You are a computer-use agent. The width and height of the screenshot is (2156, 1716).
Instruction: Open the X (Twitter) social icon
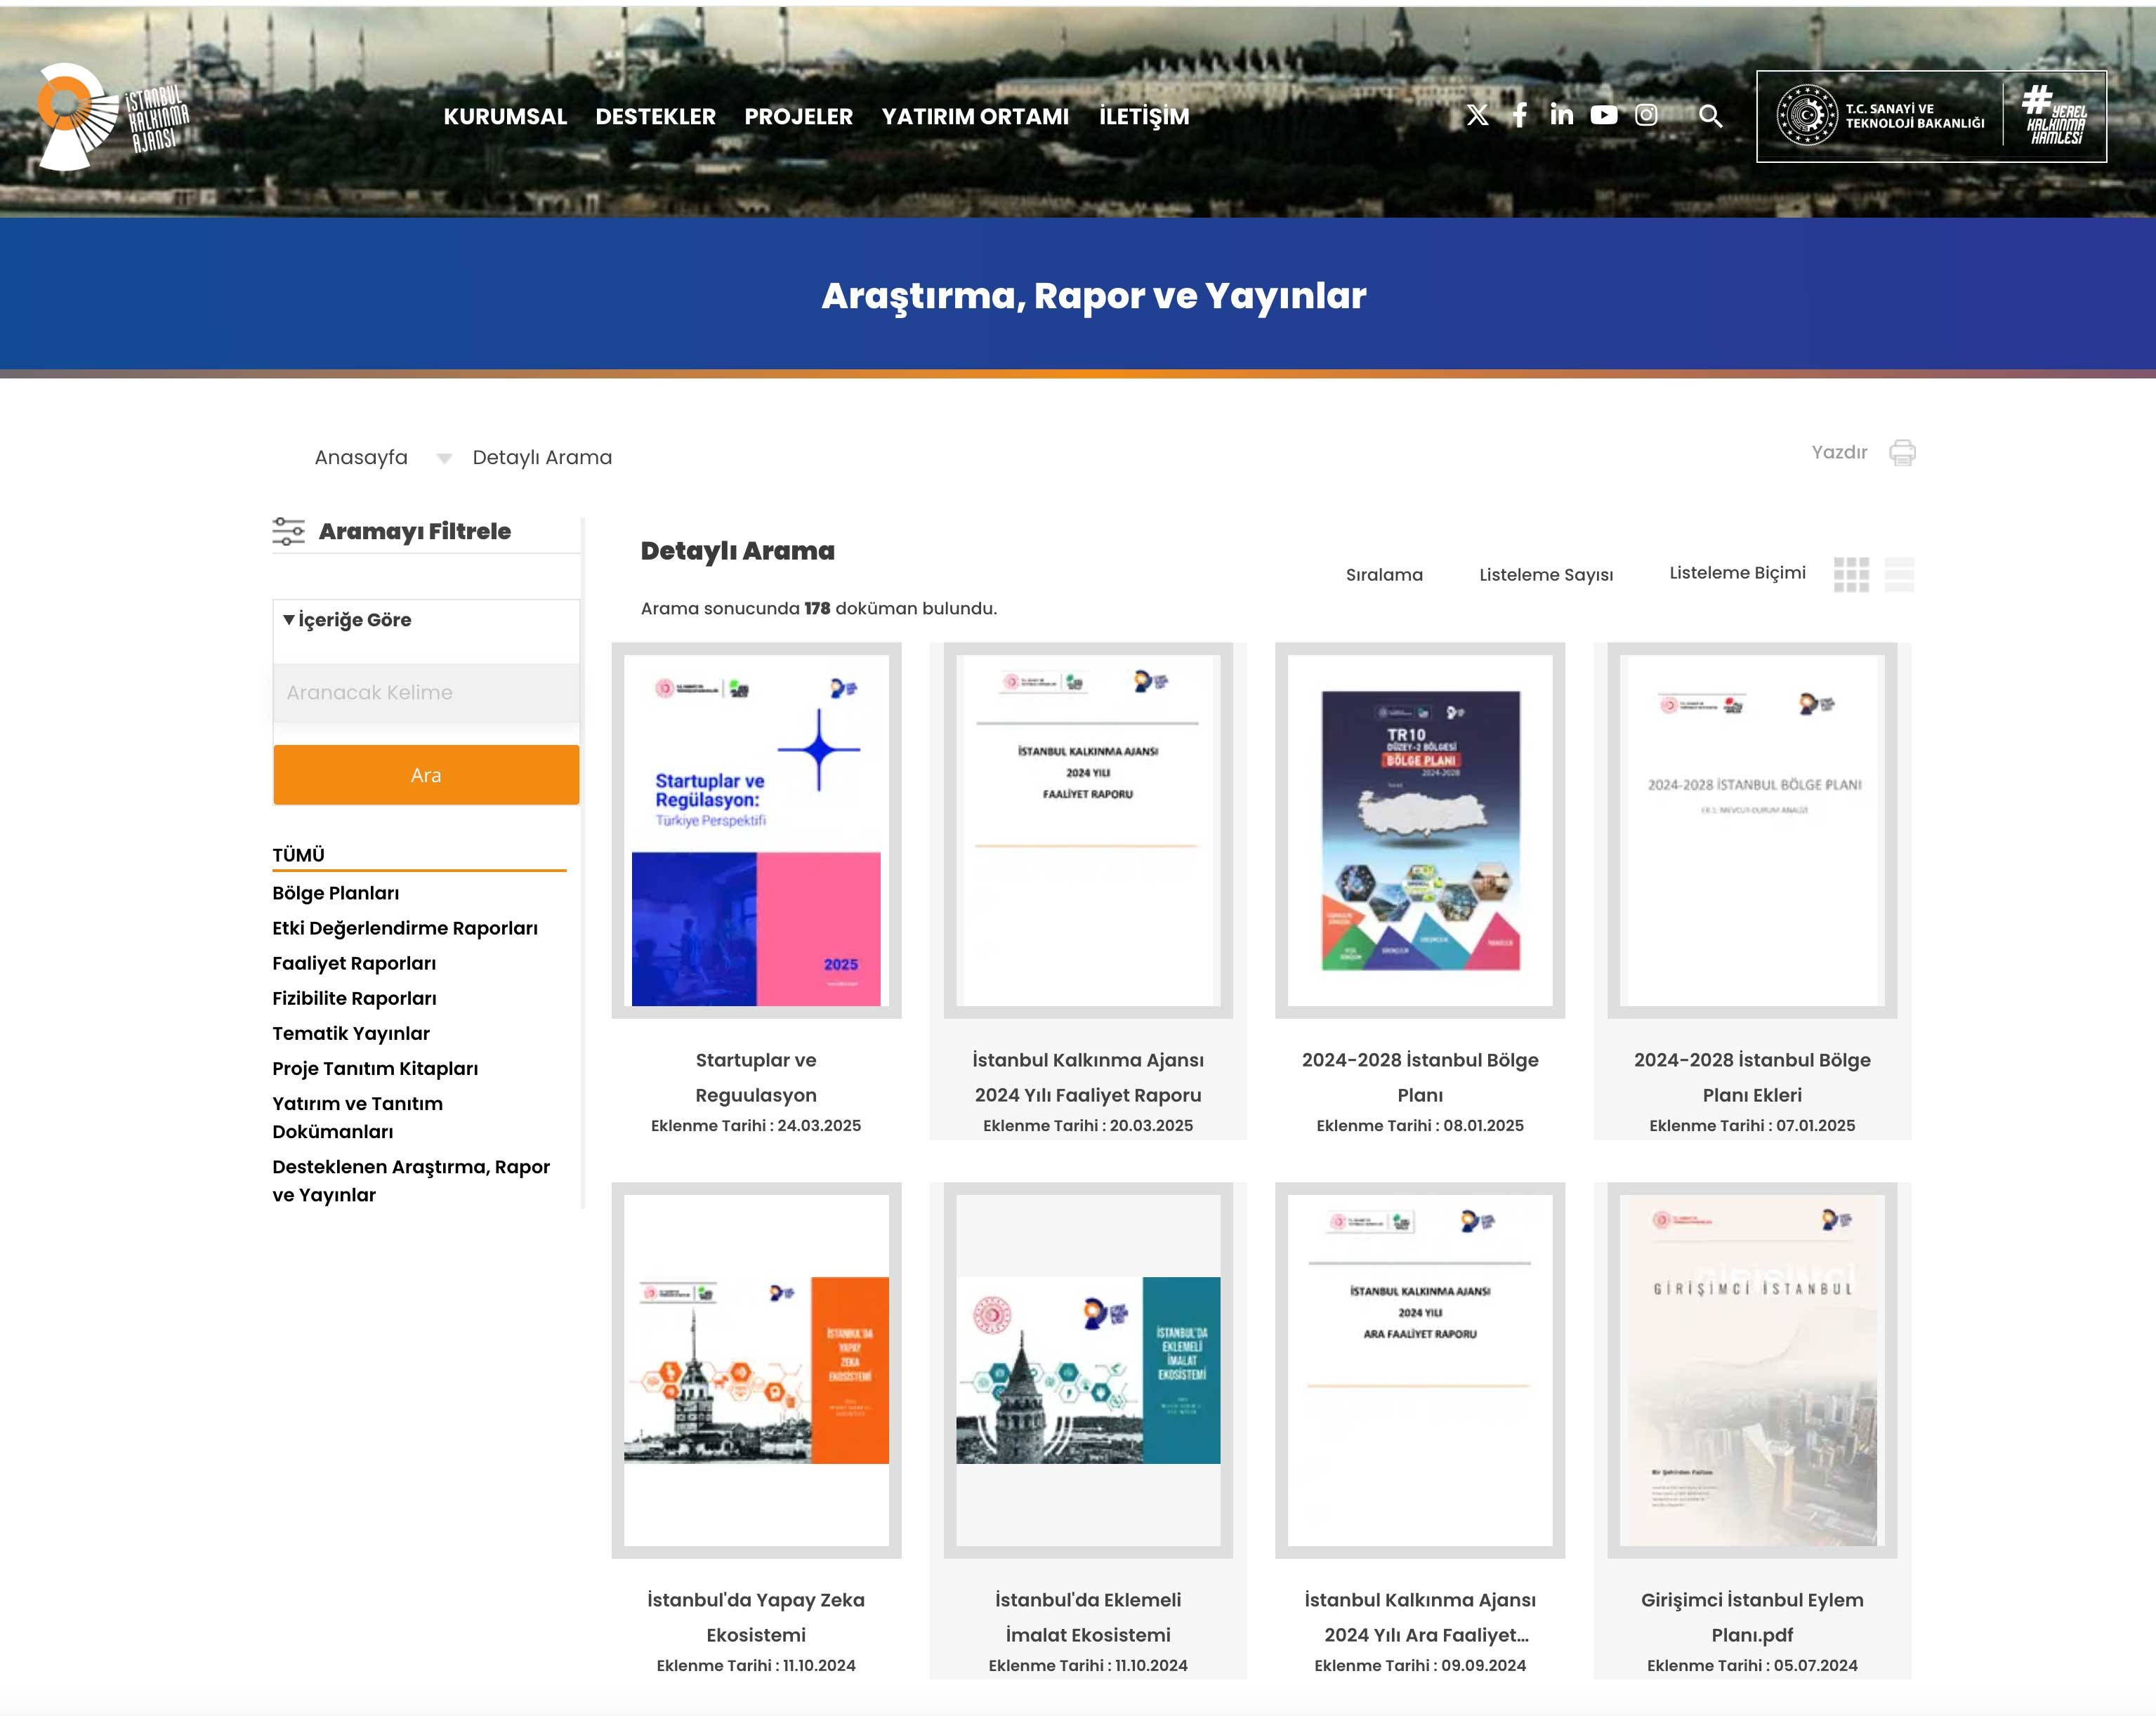click(1477, 116)
